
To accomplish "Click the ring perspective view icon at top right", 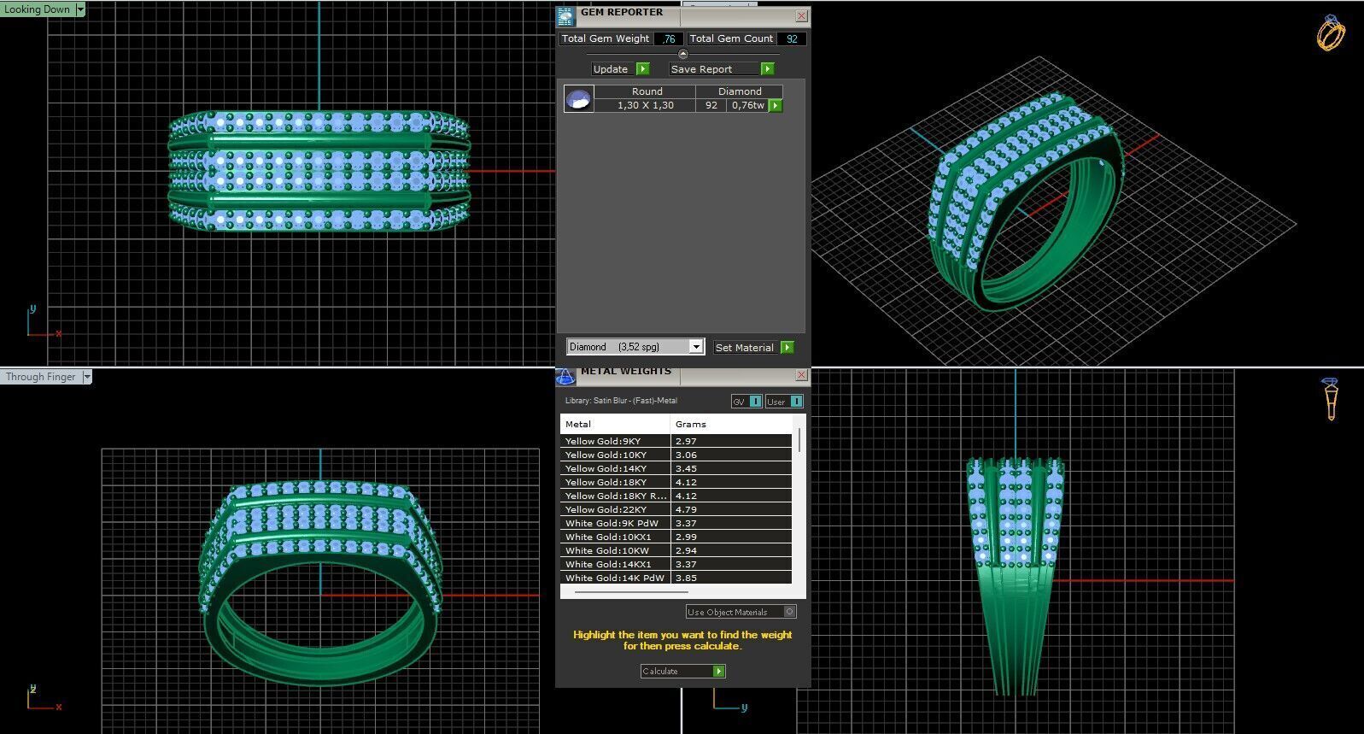I will 1330,33.
